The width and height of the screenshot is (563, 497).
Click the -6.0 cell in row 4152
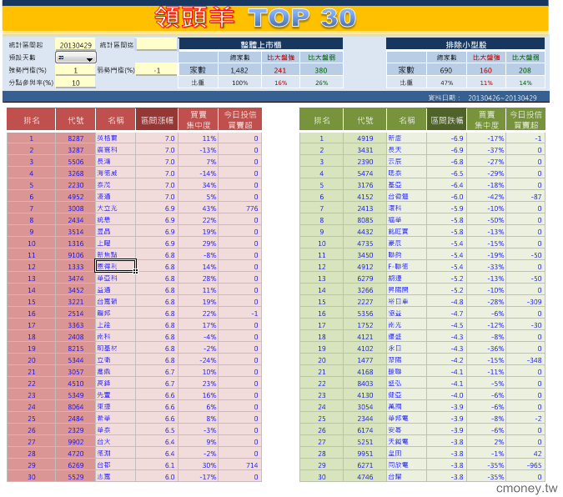pos(447,197)
